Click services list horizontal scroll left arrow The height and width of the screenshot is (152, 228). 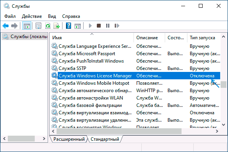click(53, 131)
